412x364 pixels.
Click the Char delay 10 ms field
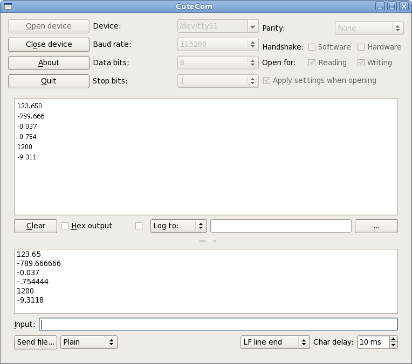pos(373,342)
